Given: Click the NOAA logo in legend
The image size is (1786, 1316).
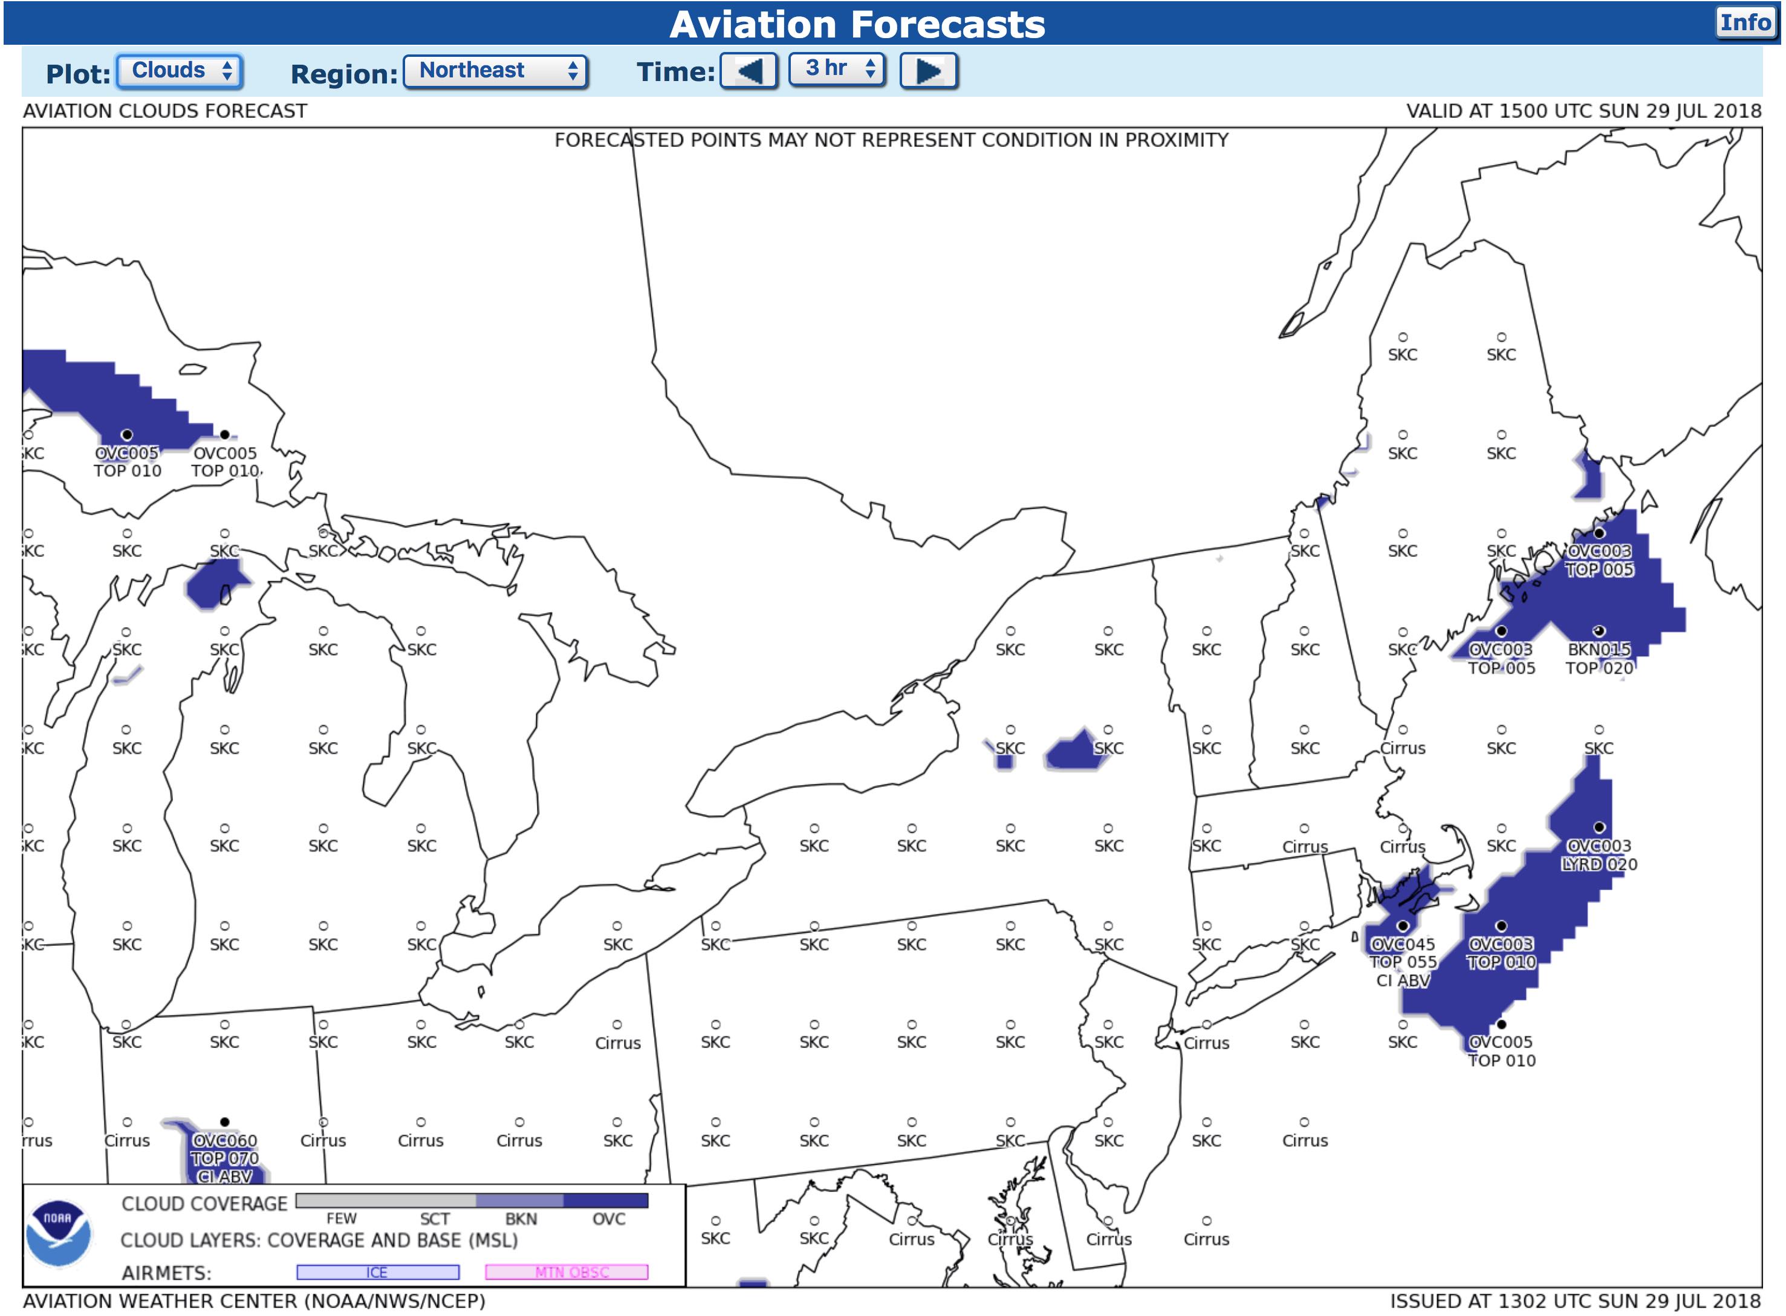Looking at the screenshot, I should click(x=57, y=1234).
